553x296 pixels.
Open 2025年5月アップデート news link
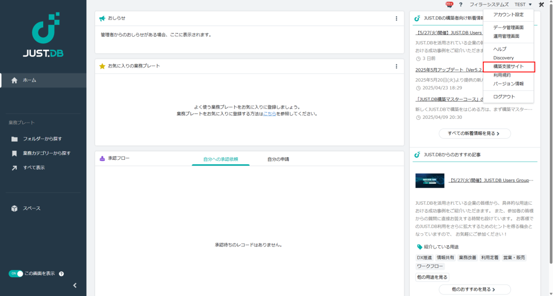coord(449,70)
